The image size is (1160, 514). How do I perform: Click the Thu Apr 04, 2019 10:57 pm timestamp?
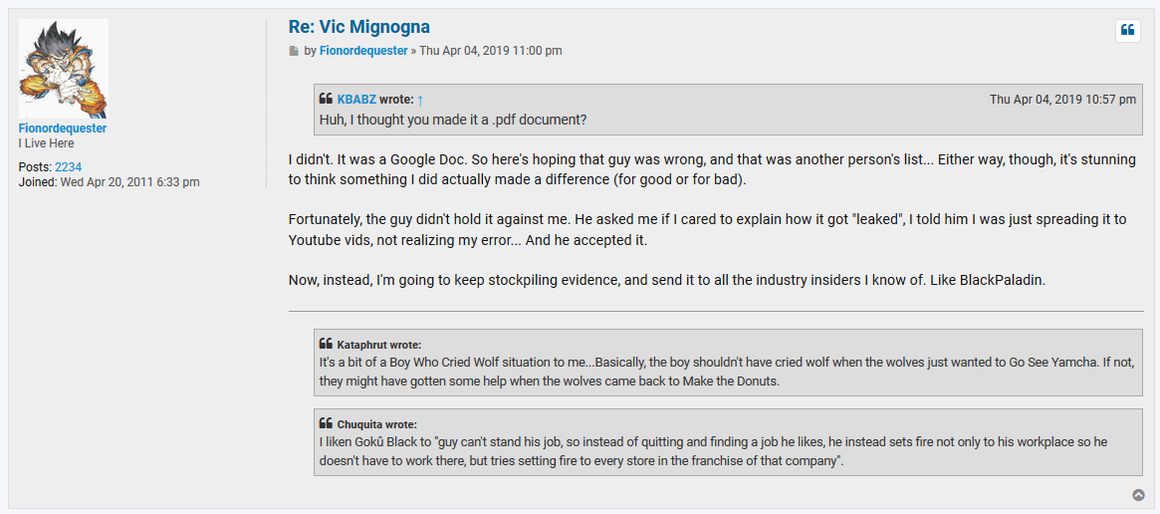pos(1062,100)
